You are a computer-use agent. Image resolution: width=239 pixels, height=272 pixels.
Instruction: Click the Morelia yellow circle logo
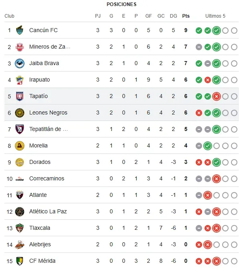pos(20,146)
